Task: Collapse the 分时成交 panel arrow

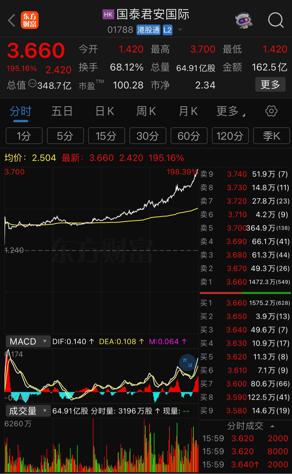Action: click(x=272, y=426)
